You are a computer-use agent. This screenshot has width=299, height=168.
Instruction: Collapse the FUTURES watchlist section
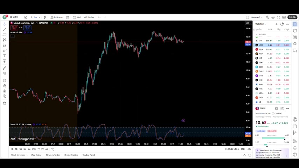tap(257, 34)
